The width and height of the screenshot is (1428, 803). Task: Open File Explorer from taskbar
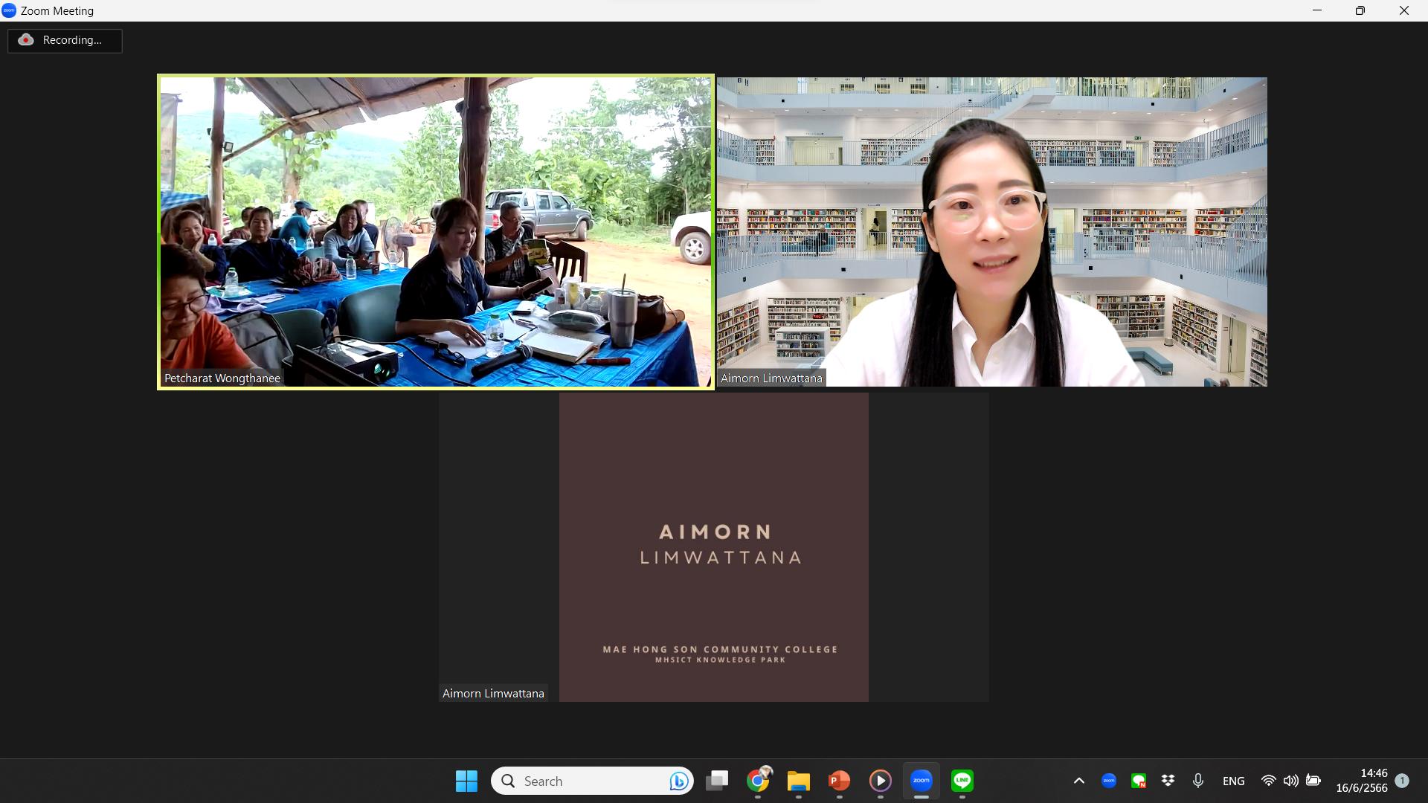point(799,781)
